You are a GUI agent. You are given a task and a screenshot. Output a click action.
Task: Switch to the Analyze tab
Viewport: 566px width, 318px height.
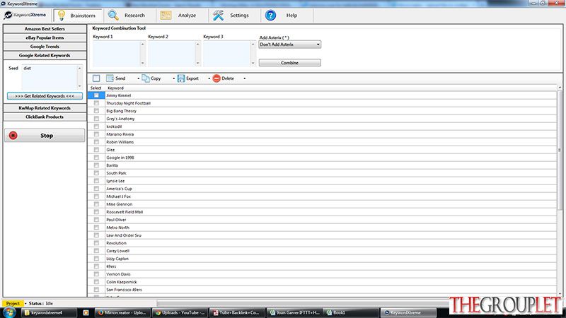click(182, 16)
